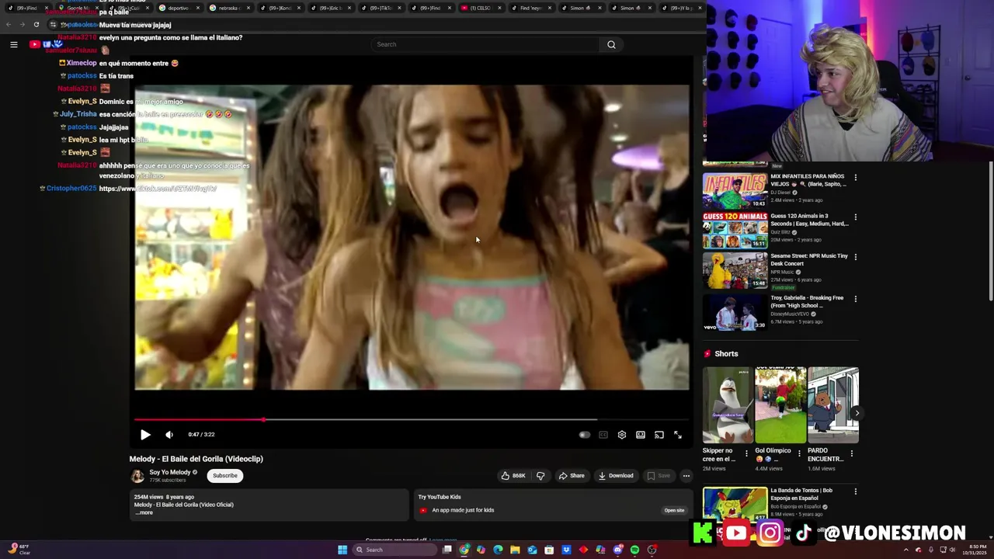The width and height of the screenshot is (994, 559).
Task: Open the YouTube hamburger guide menu
Action: point(13,44)
